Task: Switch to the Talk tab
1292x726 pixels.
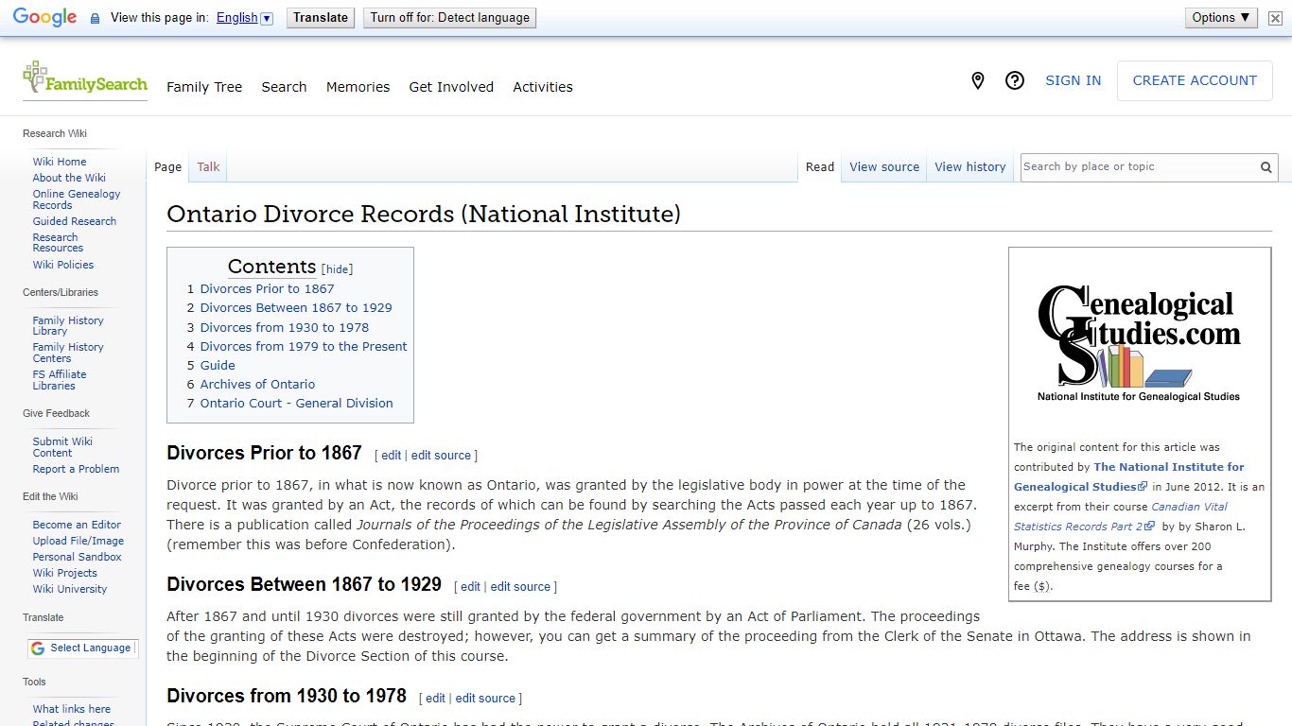Action: tap(208, 167)
